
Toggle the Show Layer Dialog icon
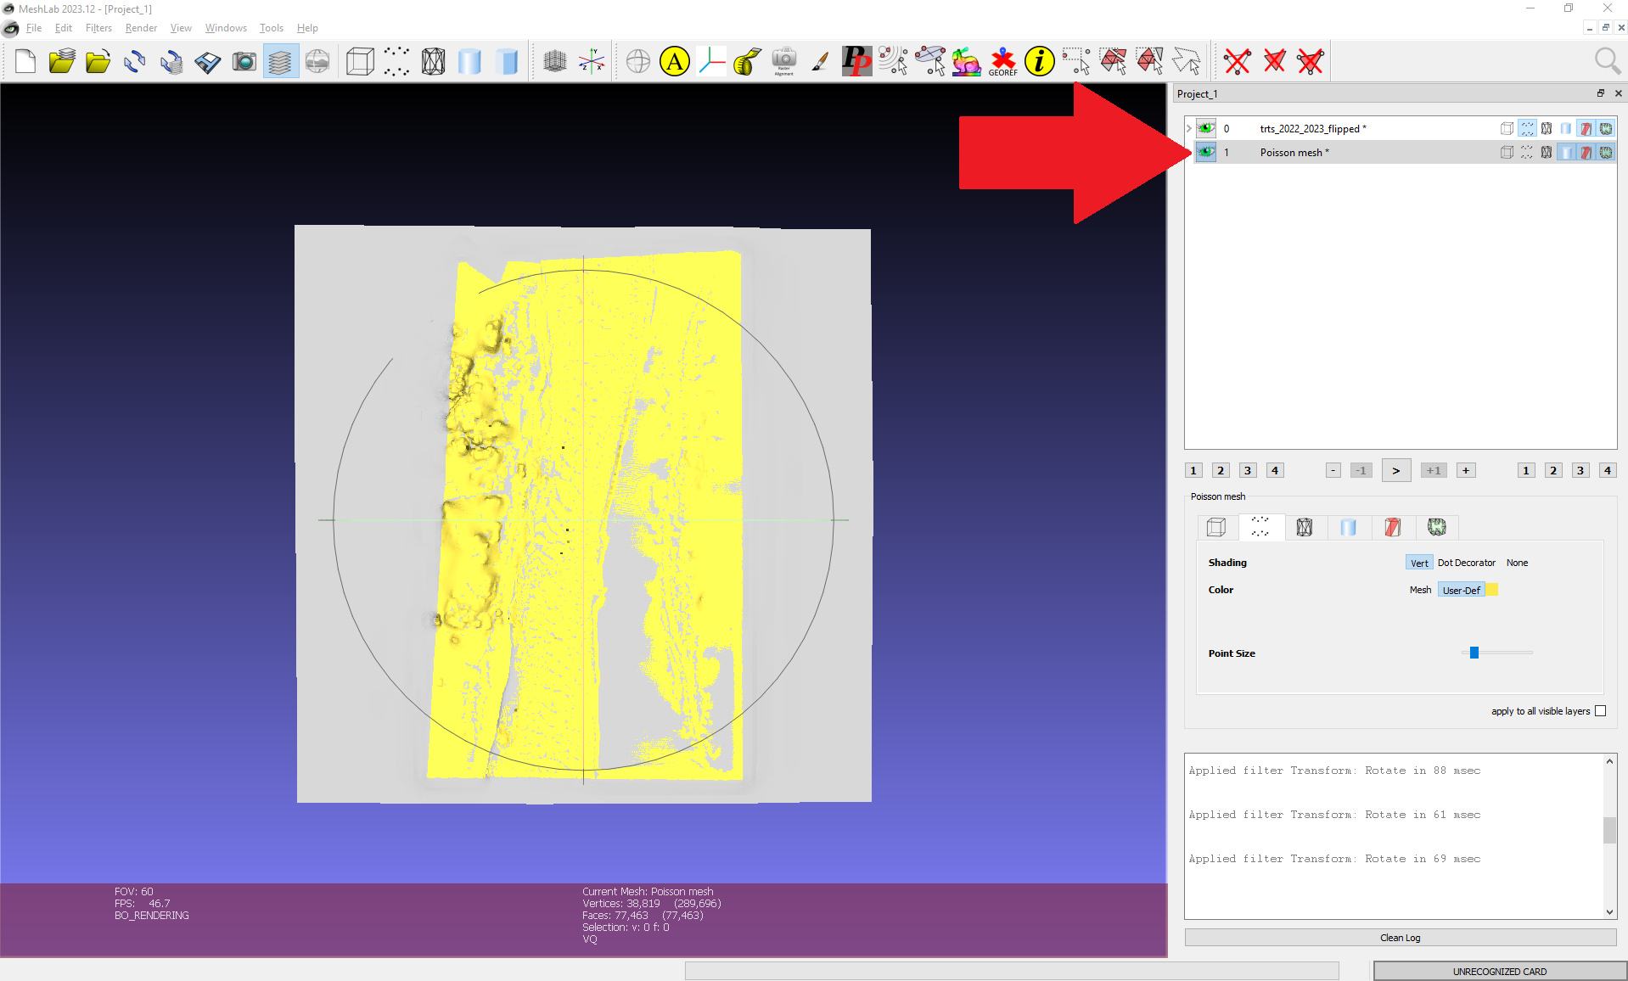280,61
